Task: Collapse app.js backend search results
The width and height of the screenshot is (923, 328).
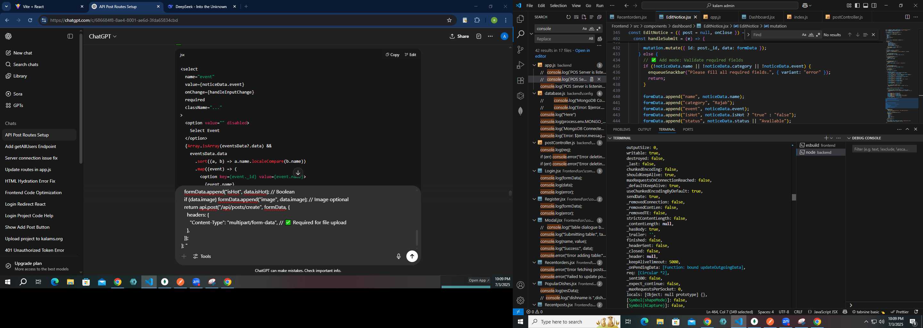Action: [x=534, y=65]
